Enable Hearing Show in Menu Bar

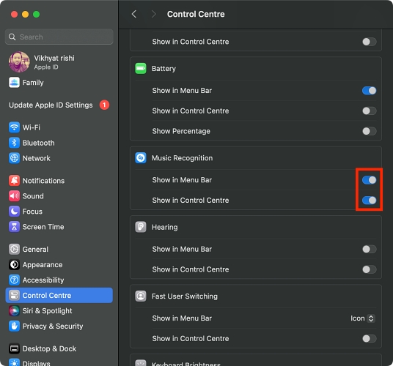coord(369,249)
